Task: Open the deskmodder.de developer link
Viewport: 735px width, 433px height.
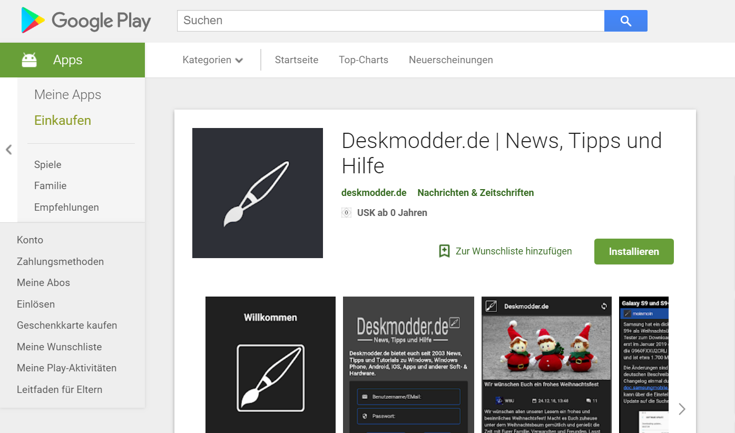Action: [x=374, y=193]
